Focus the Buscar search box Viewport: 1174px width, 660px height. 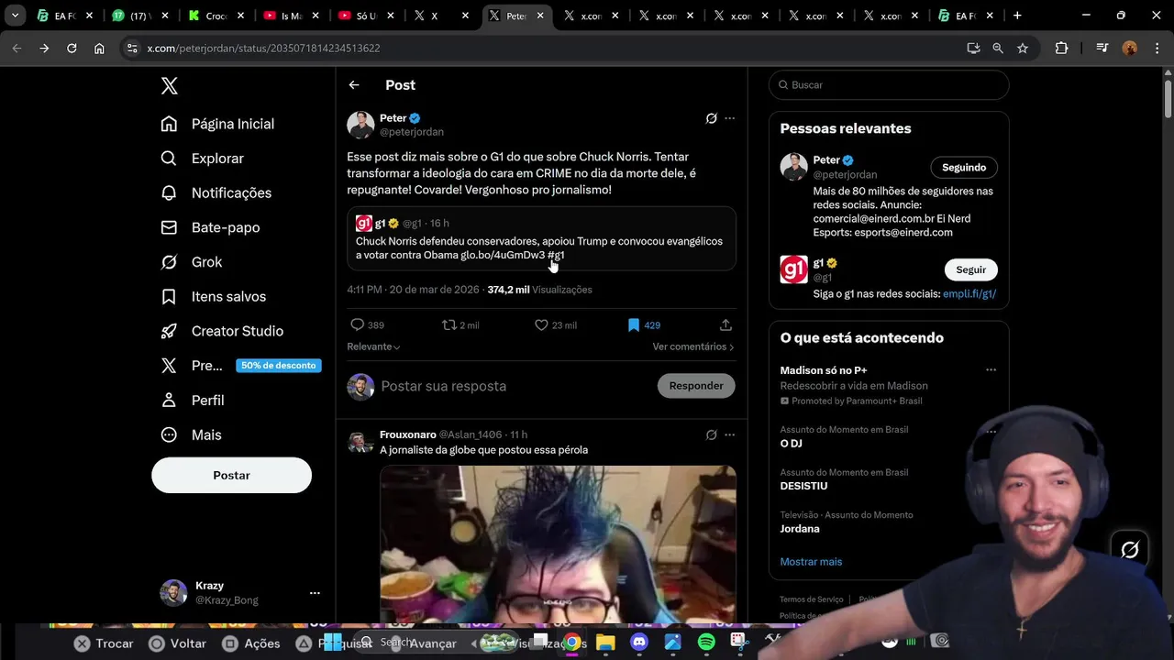coord(889,85)
